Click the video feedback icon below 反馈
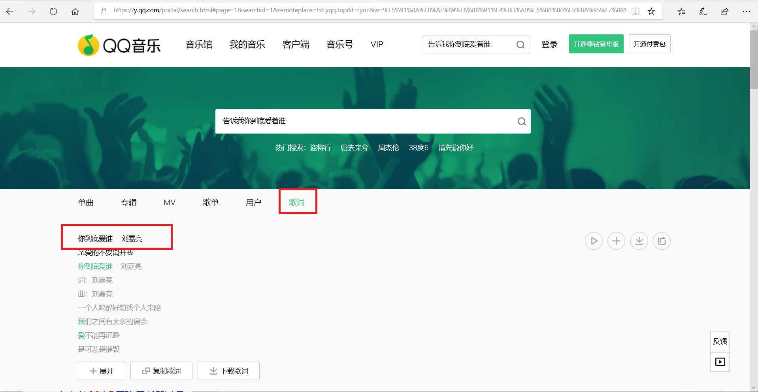 click(x=720, y=361)
